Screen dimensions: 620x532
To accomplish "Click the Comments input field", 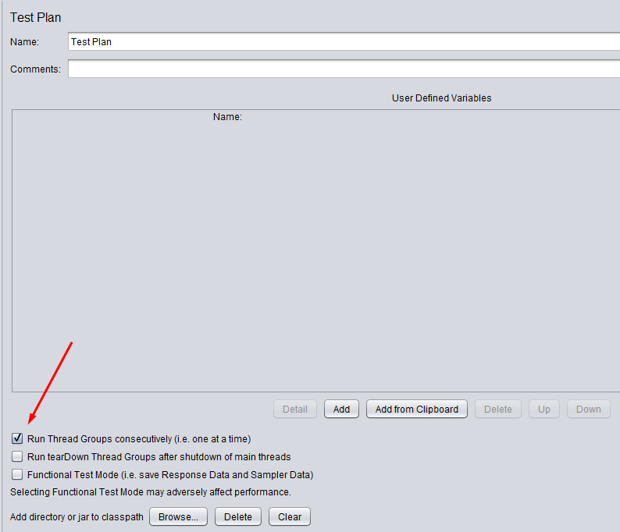I will tap(344, 69).
